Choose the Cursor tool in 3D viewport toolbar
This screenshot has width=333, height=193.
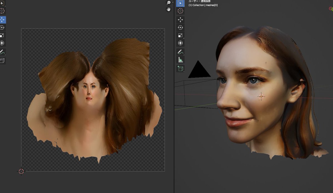click(x=180, y=11)
